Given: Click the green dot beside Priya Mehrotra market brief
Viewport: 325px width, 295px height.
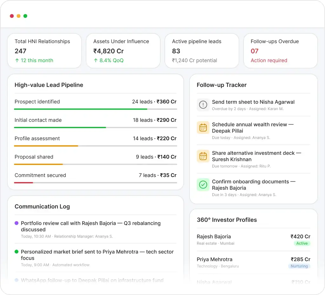Looking at the screenshot, I should click(x=17, y=252).
